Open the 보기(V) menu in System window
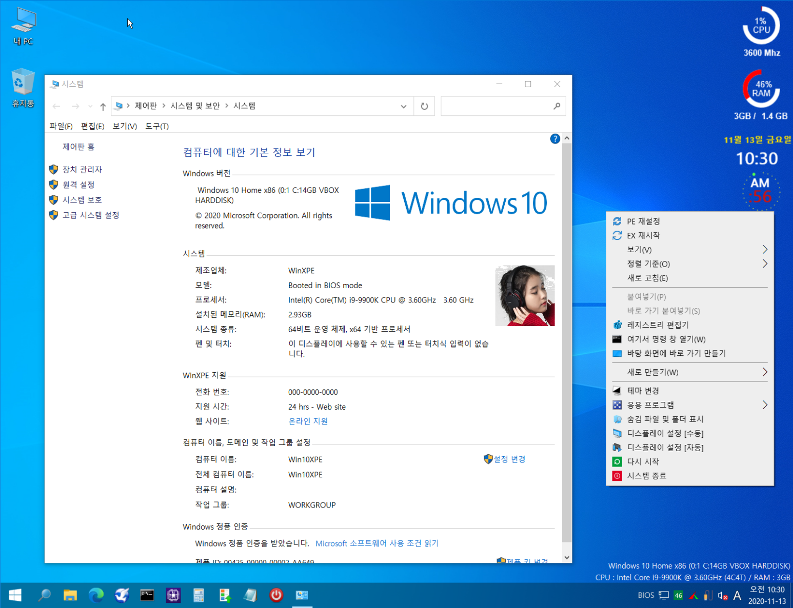793x608 pixels. pyautogui.click(x=125, y=126)
